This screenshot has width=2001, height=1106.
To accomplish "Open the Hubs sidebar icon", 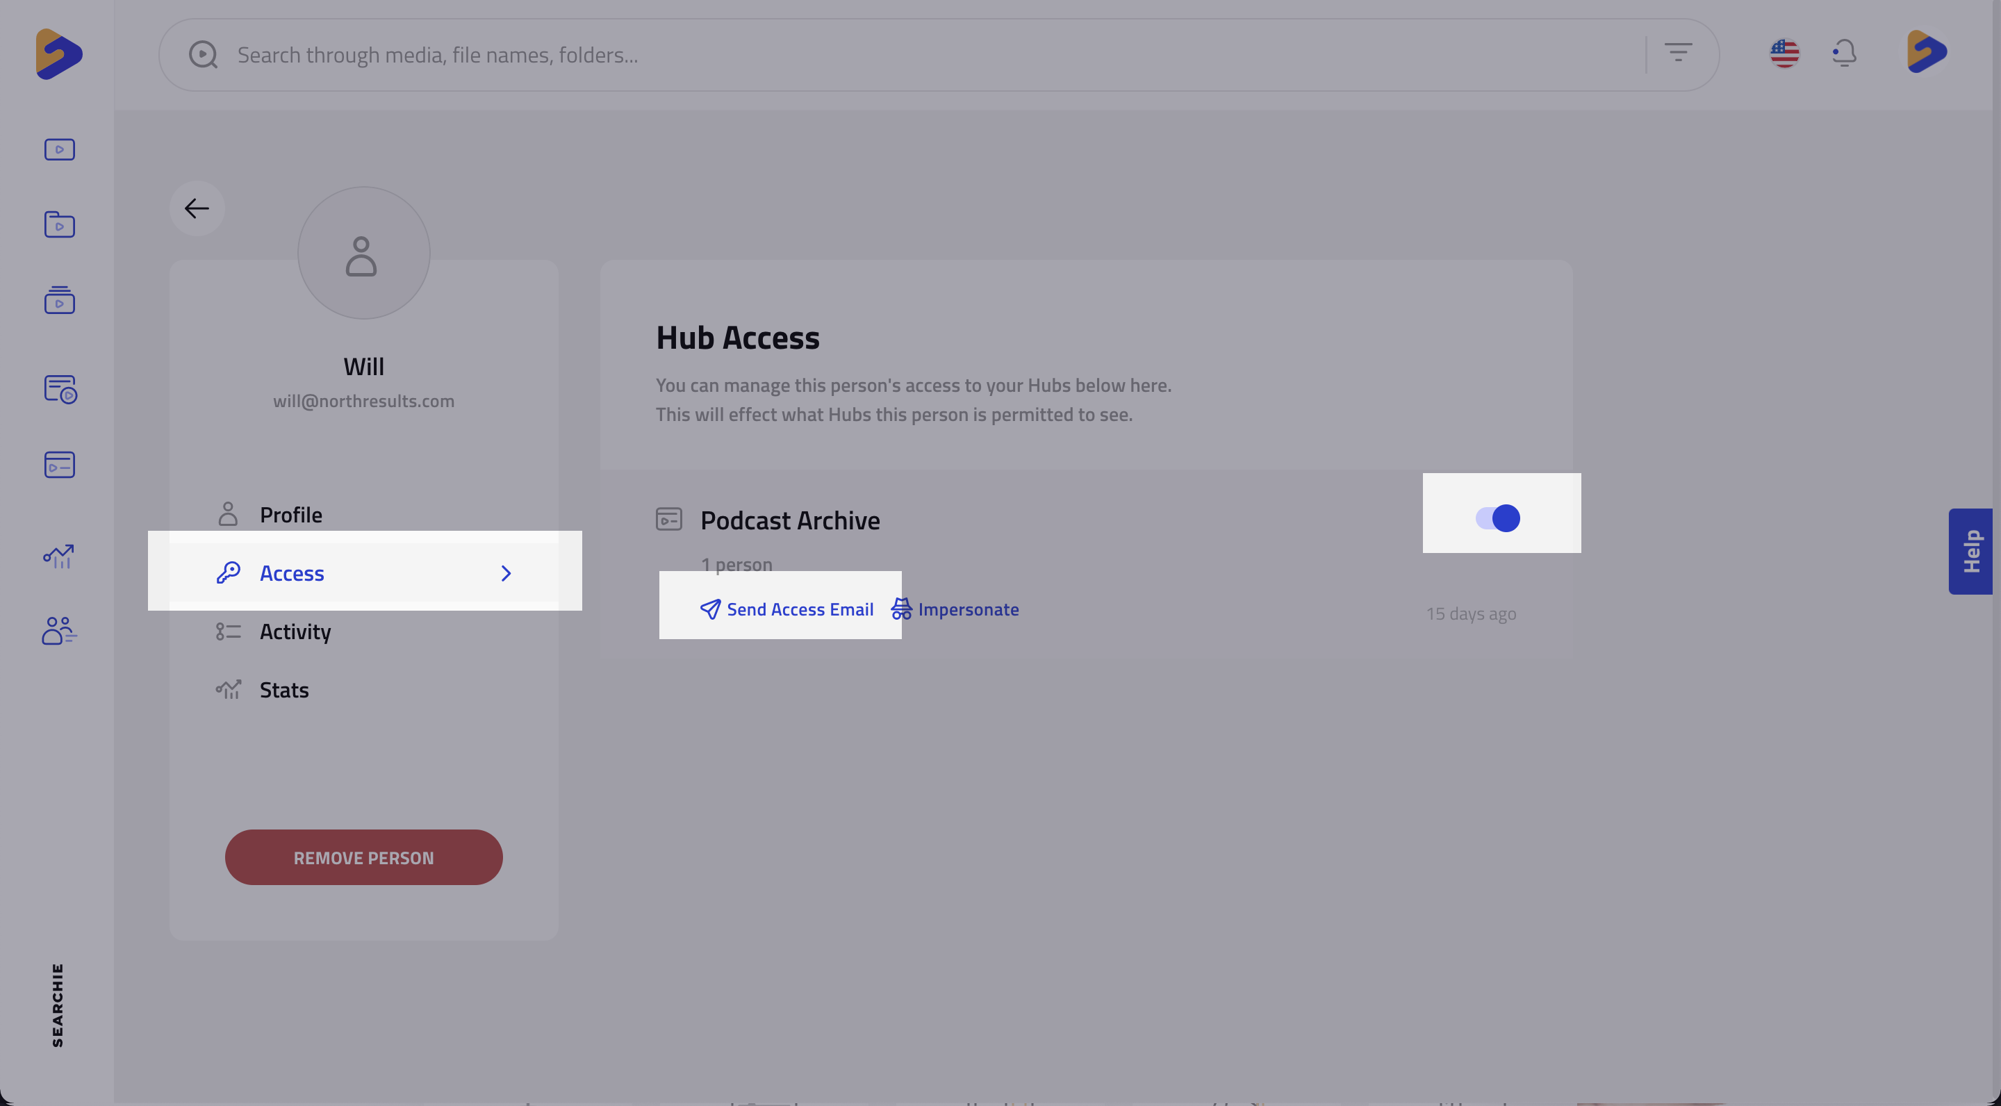I will click(x=59, y=465).
